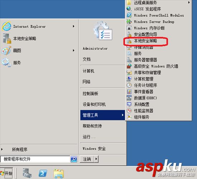Select 计算机管理 label
This screenshot has height=179, width=197.
[x=144, y=79]
